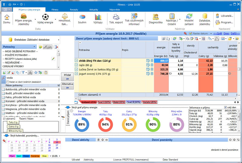Click the food search field containing voda
Viewport: 242px width, 163px height.
pyautogui.click(x=33, y=78)
